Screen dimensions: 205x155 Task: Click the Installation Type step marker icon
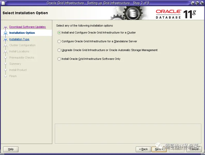point(5,39)
